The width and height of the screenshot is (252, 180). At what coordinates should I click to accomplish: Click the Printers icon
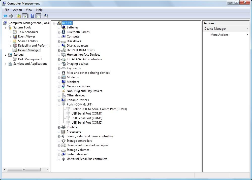(64, 127)
